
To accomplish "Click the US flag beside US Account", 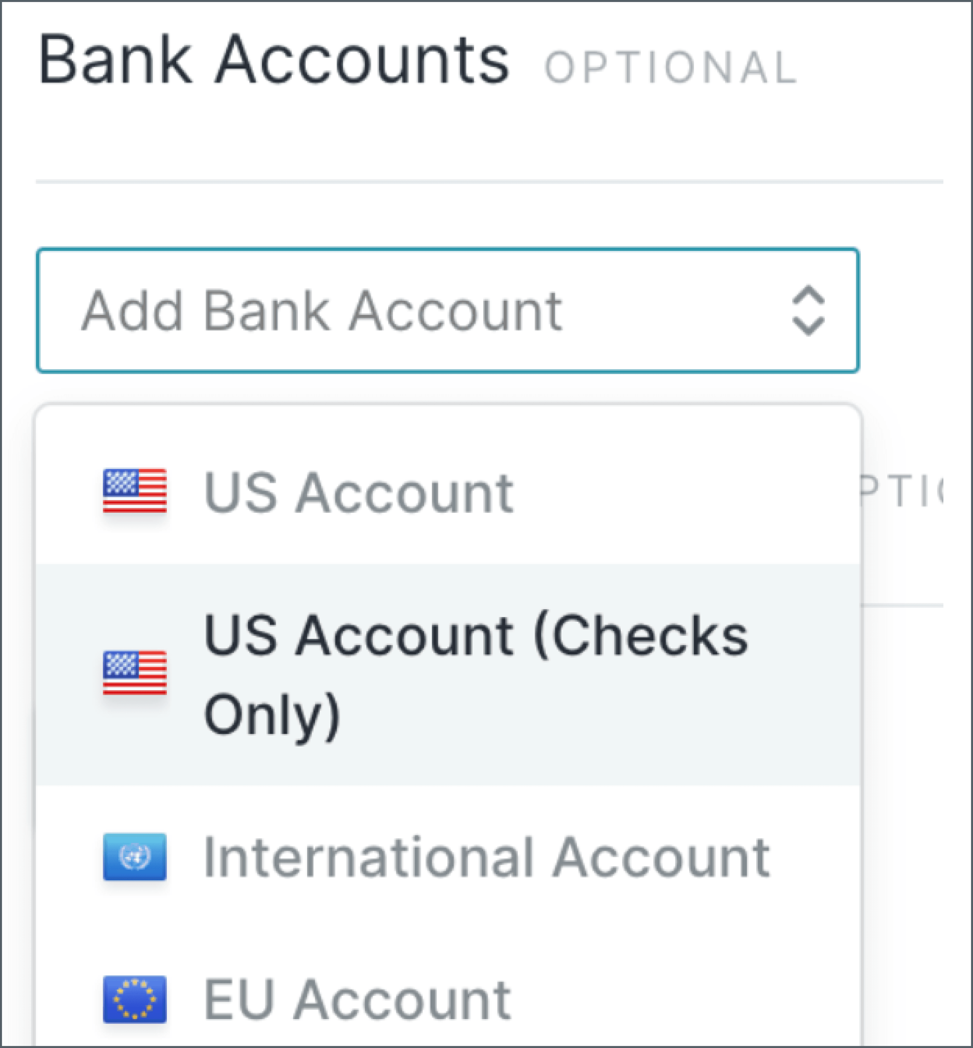I will tap(135, 490).
